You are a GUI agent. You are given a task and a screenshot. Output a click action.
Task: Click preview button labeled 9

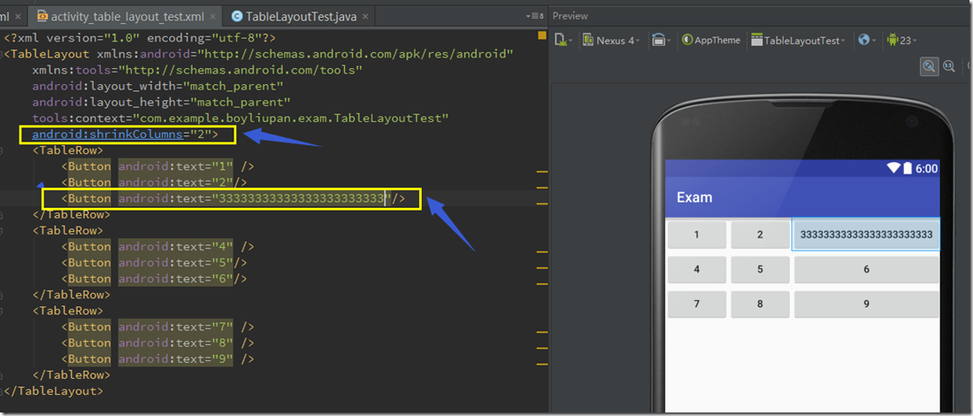coord(866,304)
